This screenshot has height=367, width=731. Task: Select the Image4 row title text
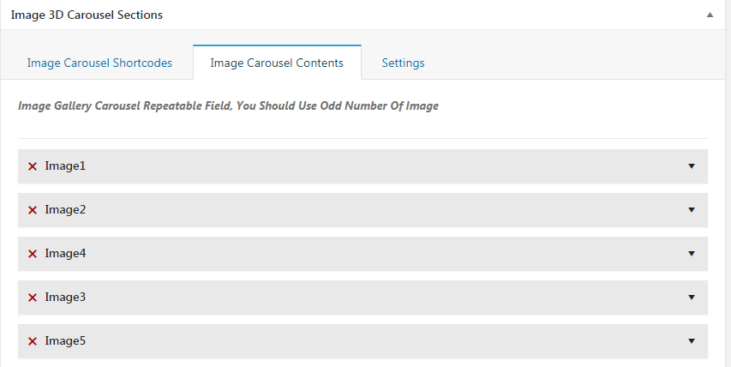pos(65,254)
